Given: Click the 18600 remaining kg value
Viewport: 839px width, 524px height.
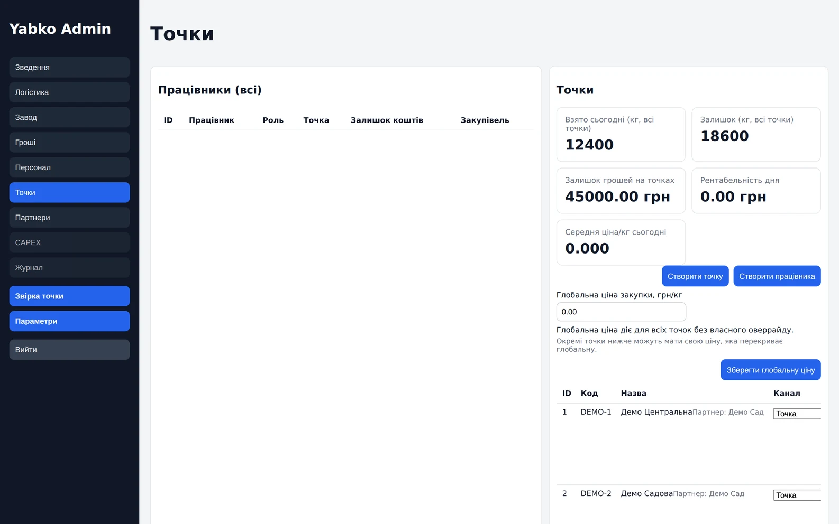Looking at the screenshot, I should click(x=724, y=136).
